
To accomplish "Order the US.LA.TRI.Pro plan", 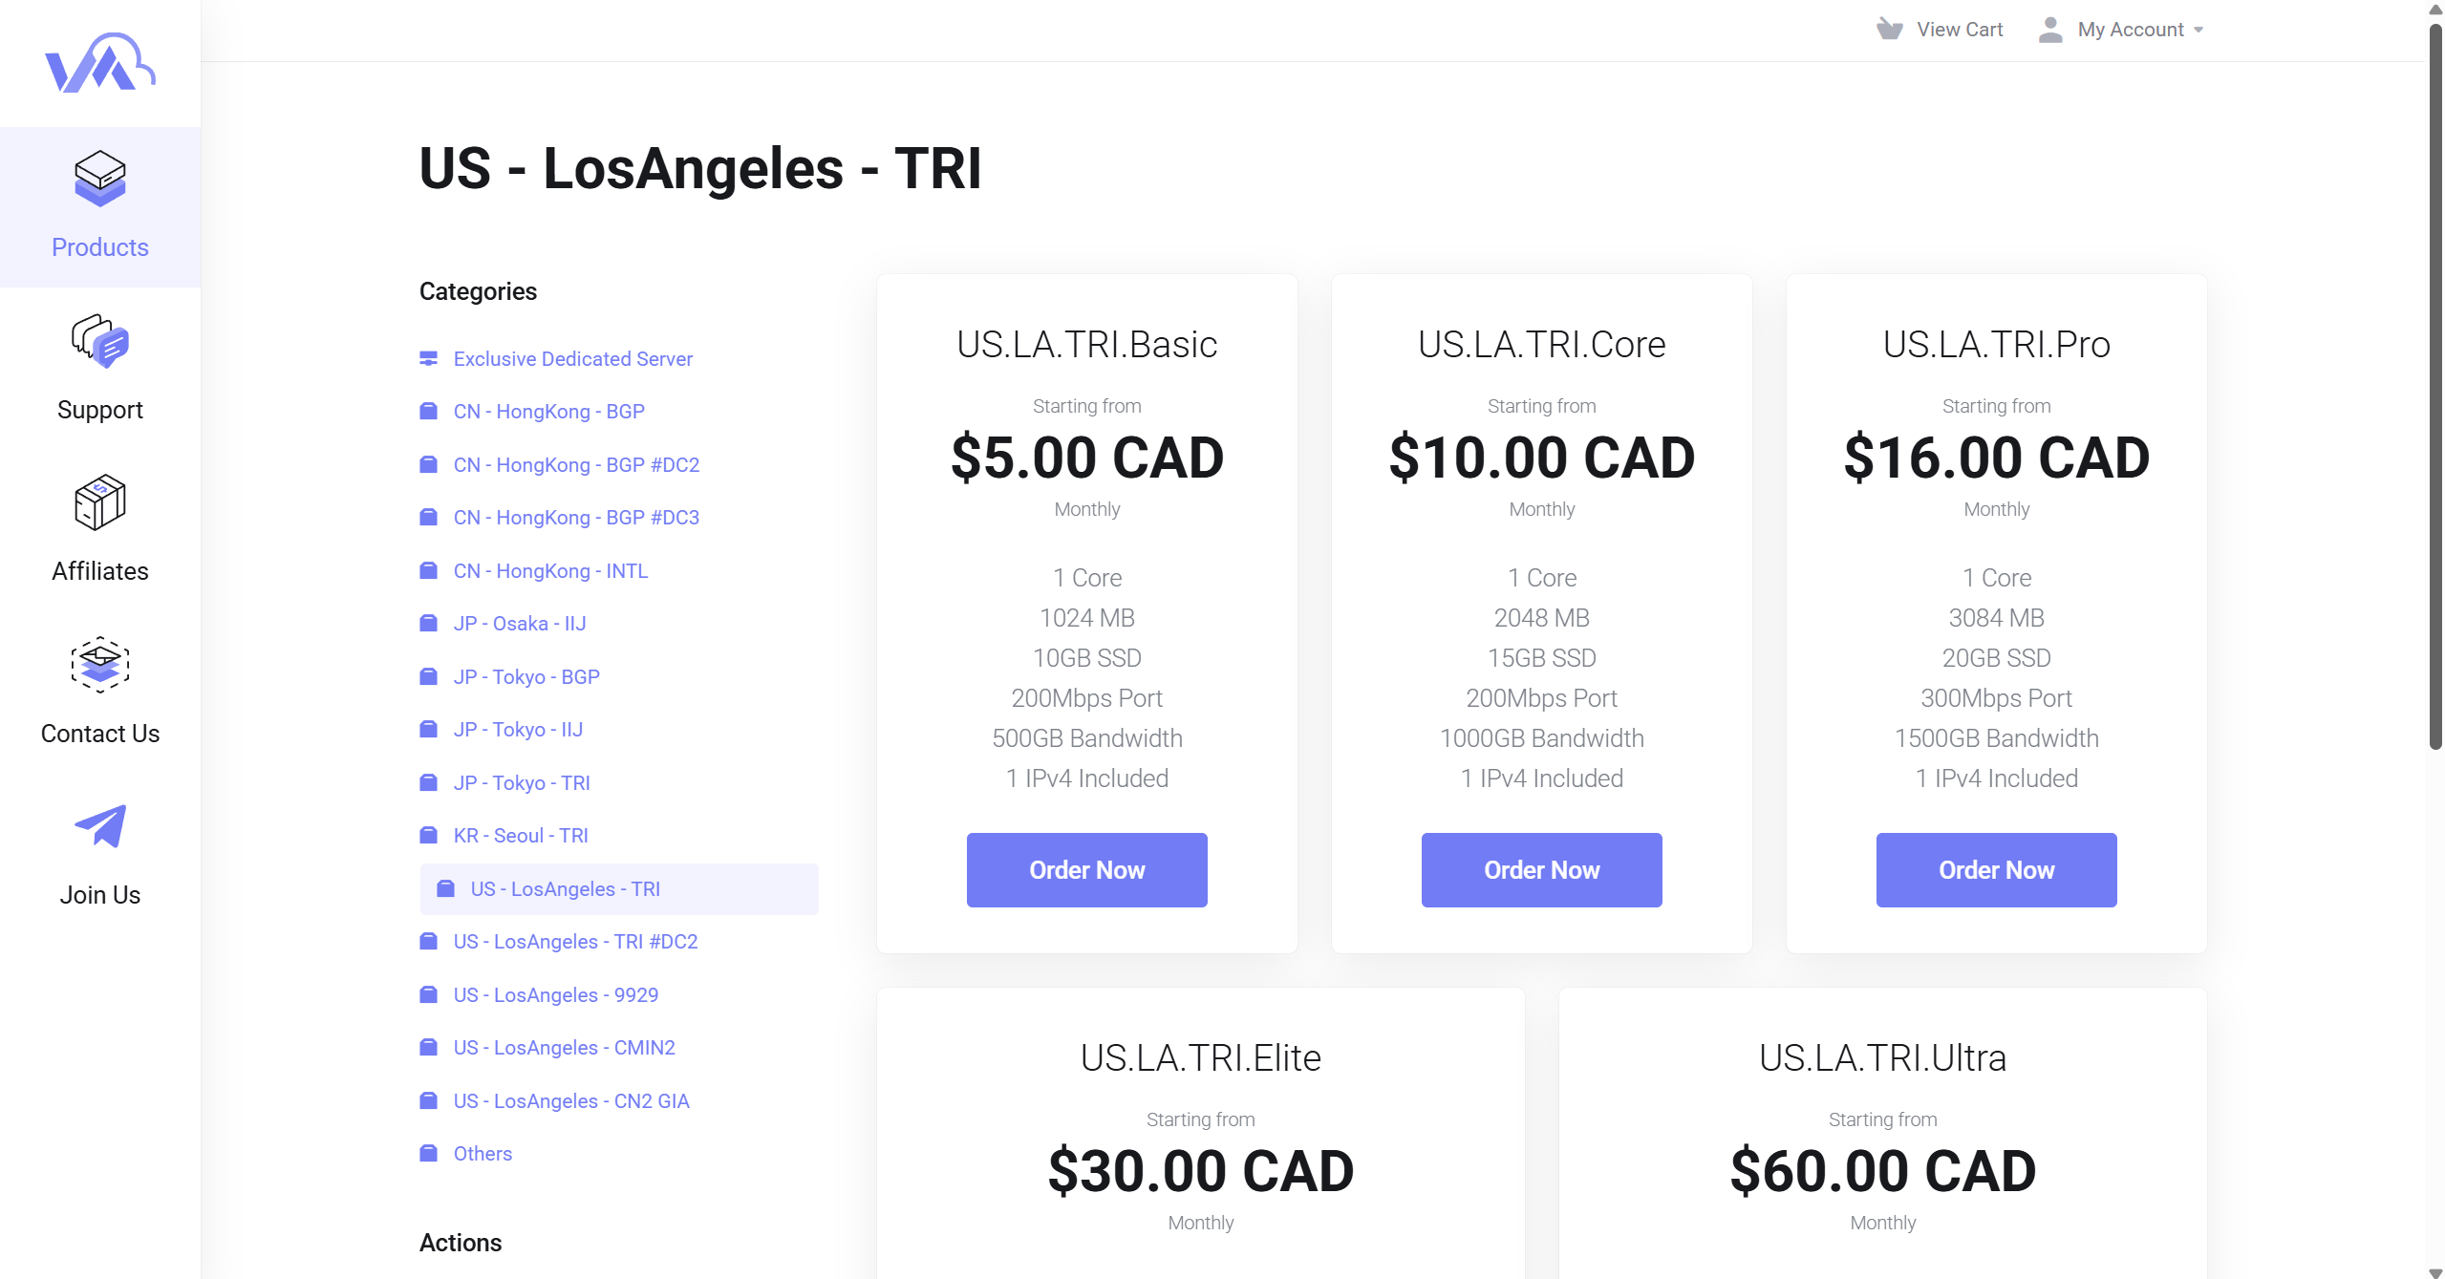I will 1996,870.
